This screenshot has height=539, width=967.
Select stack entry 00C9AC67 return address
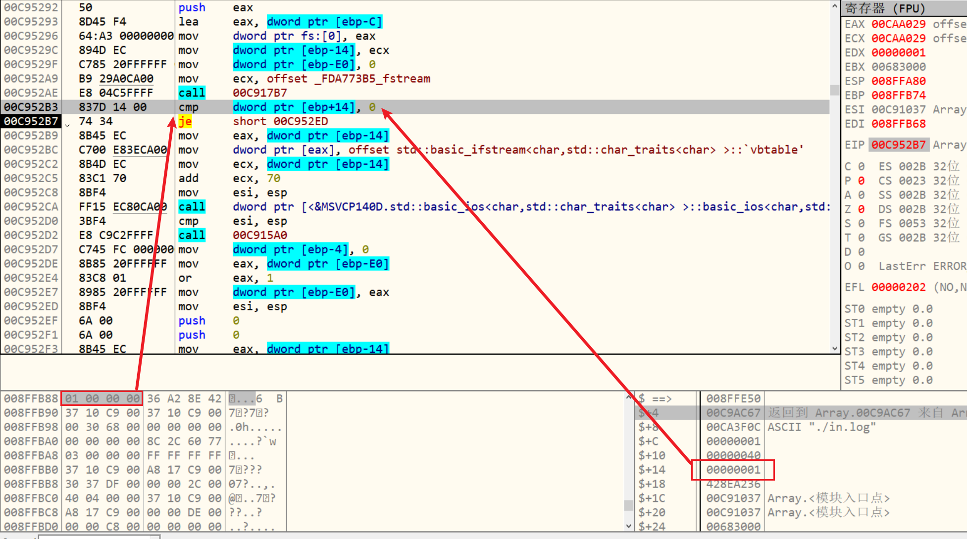[733, 413]
